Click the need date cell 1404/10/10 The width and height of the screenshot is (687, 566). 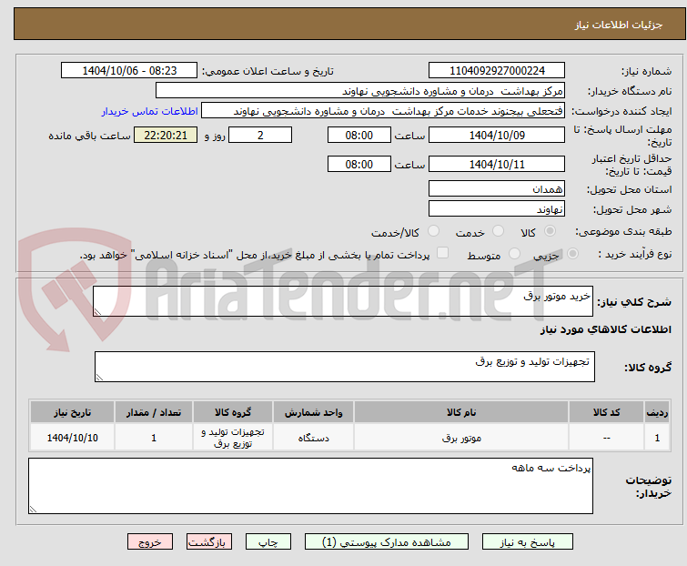tap(72, 438)
